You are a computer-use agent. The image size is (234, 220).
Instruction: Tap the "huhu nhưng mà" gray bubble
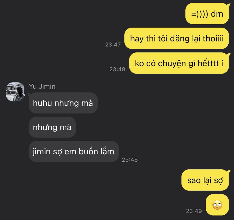click(x=63, y=103)
